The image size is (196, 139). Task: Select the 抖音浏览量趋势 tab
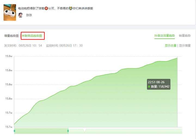tap(164, 36)
